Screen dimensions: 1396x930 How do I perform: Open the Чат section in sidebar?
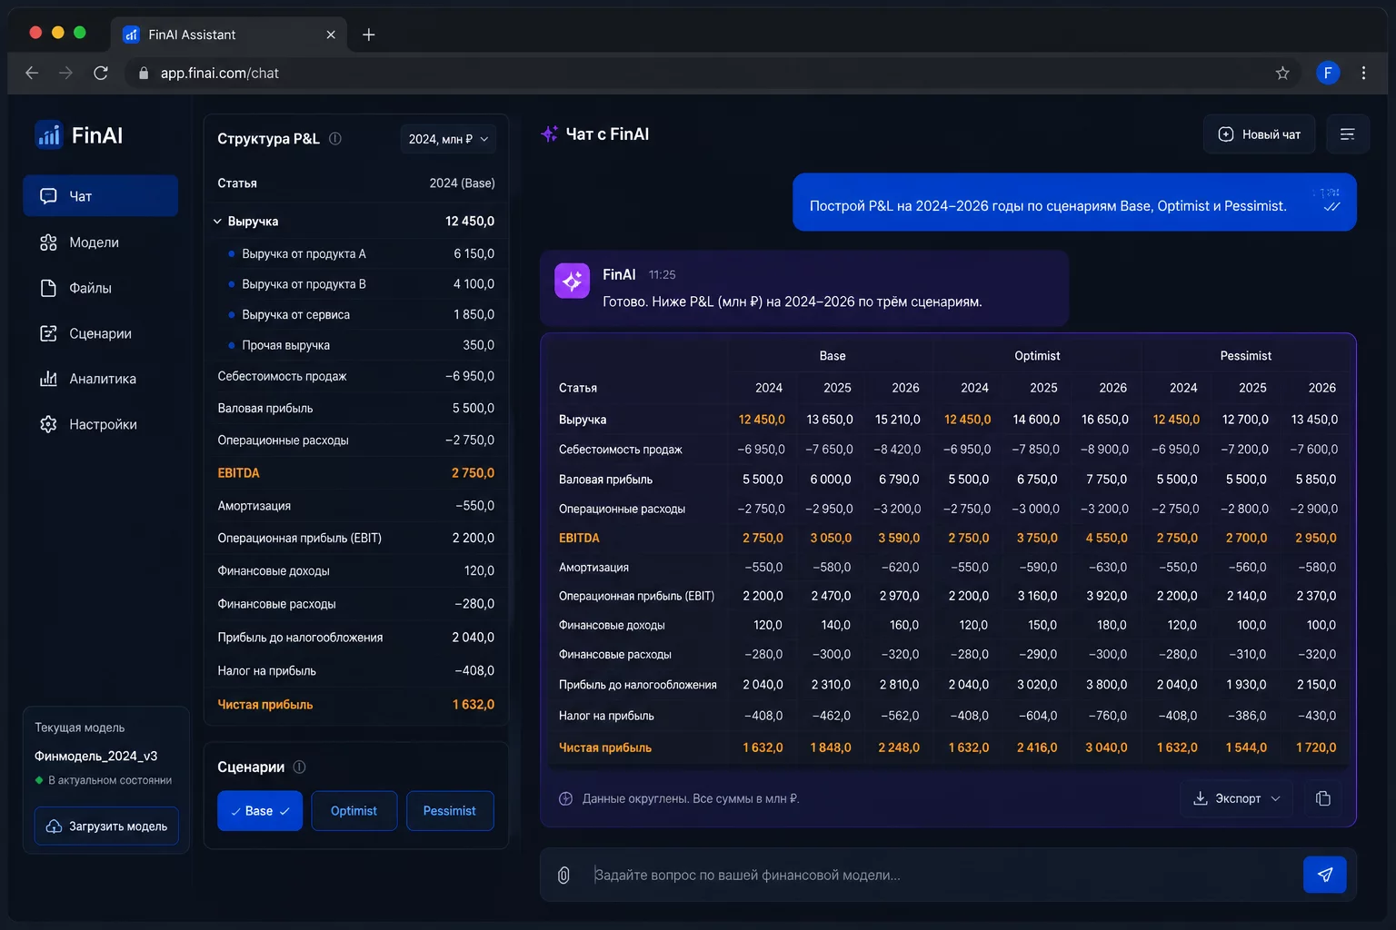[101, 196]
